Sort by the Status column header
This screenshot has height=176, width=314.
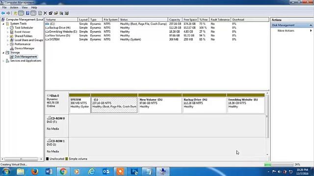pos(143,20)
